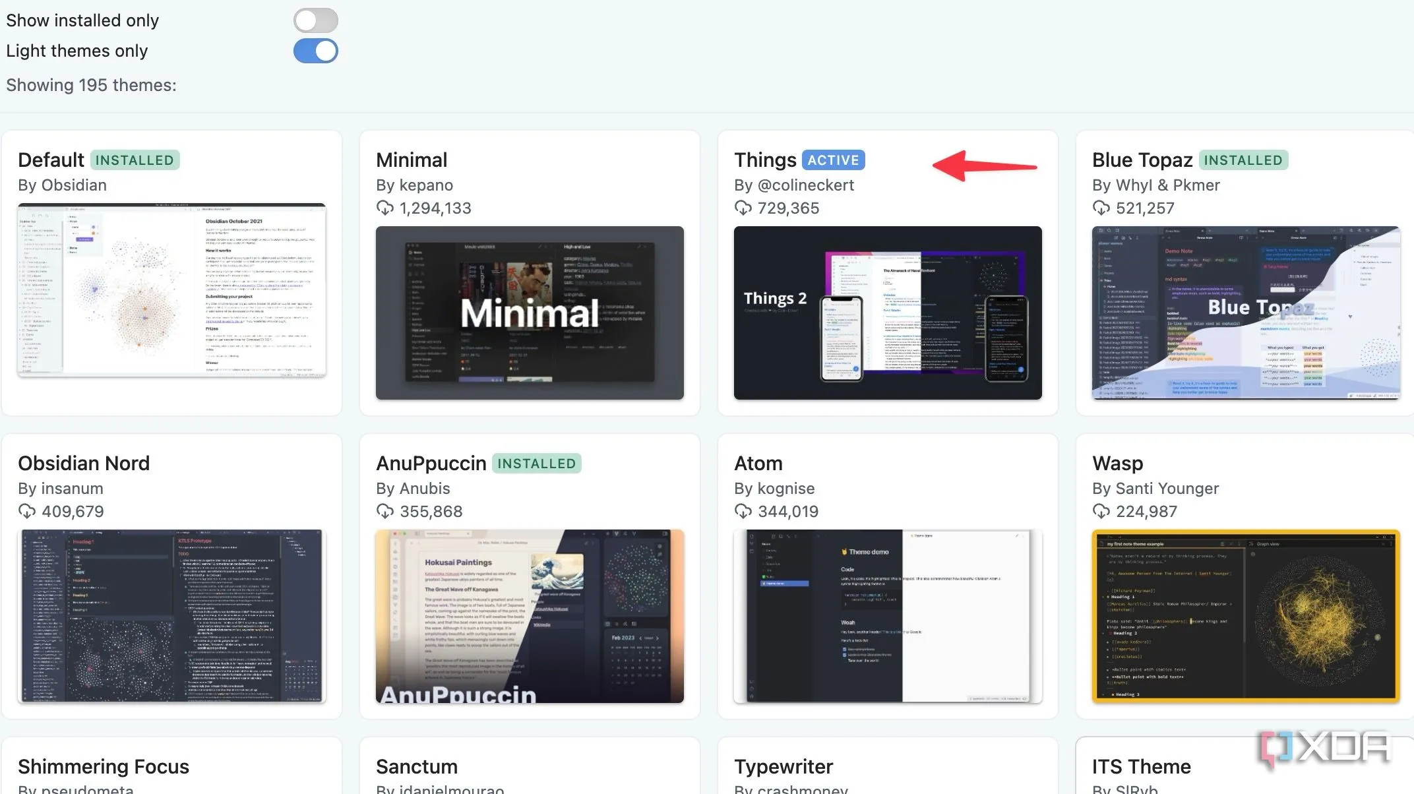Select the Typewriter theme card
Image resolution: width=1414 pixels, height=794 pixels.
point(784,767)
